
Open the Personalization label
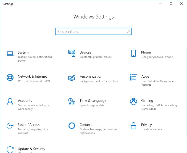pos(91,76)
